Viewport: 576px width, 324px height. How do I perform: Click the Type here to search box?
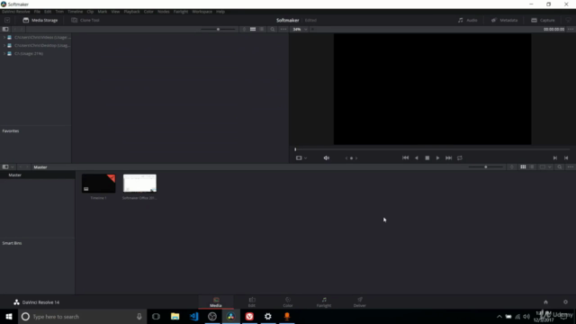[83, 316]
